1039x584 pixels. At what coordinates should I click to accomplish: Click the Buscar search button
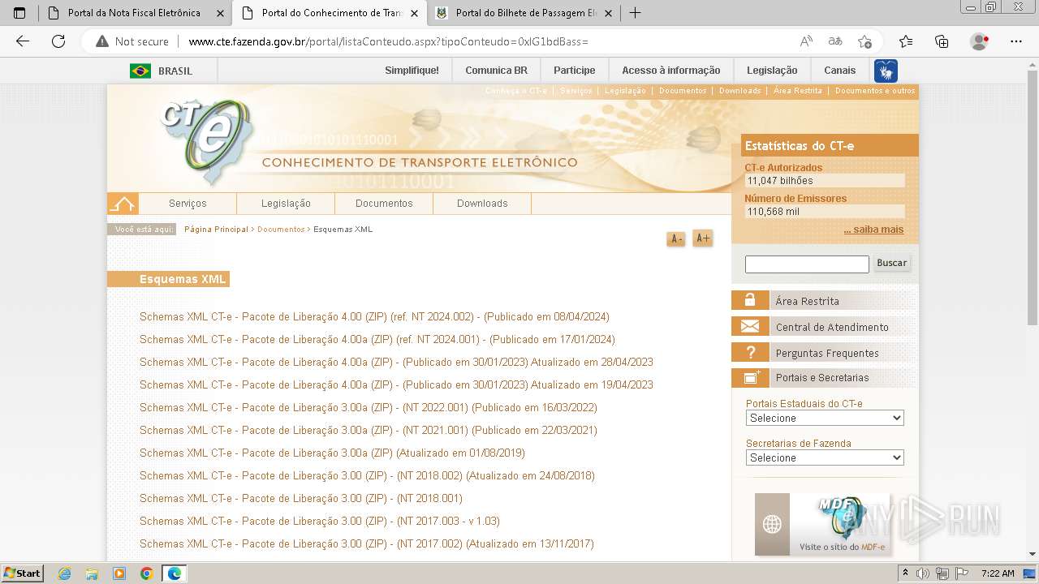891,263
